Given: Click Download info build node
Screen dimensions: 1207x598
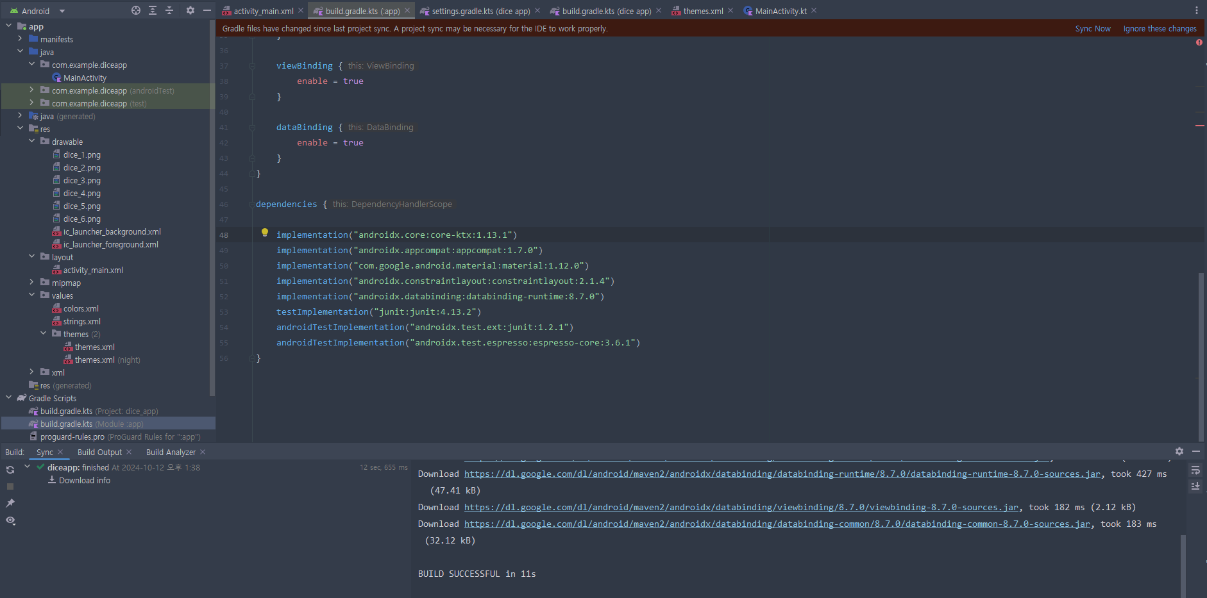Looking at the screenshot, I should [85, 480].
